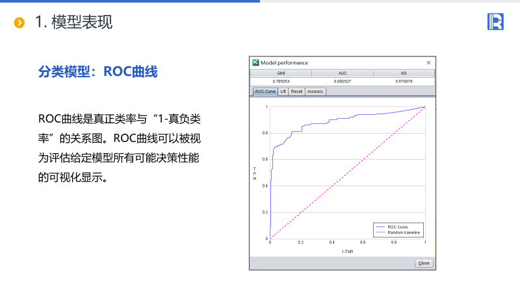
Task: Click the blue title 分类模型：ROC曲线
Action: pos(98,71)
